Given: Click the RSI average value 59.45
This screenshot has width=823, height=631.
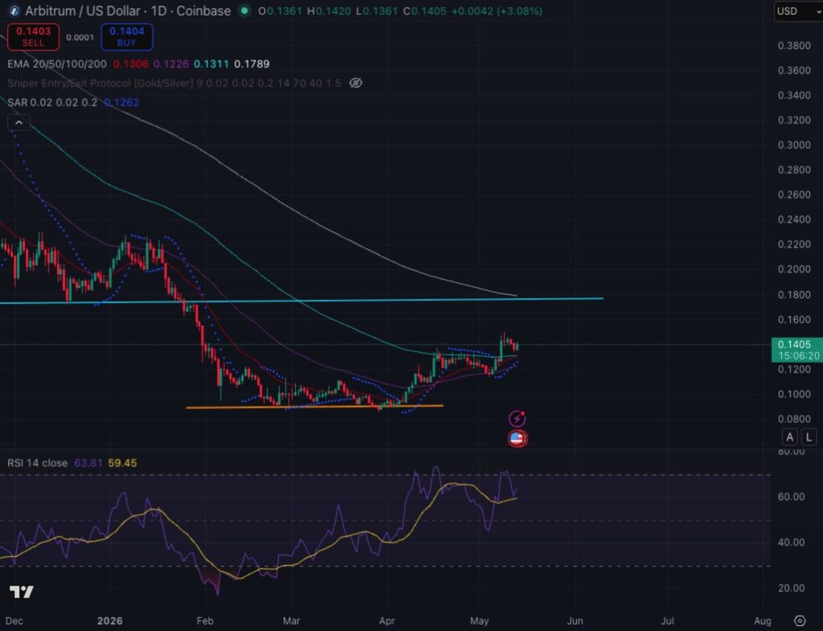Looking at the screenshot, I should [122, 463].
